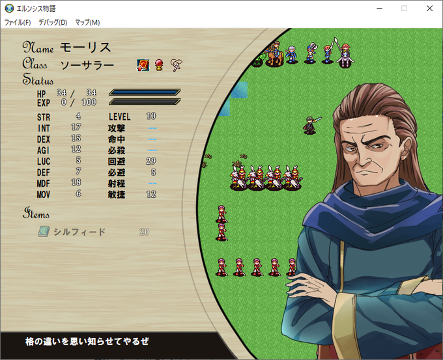Click the 敏捷 agility stat label
The width and height of the screenshot is (443, 360).
click(117, 195)
